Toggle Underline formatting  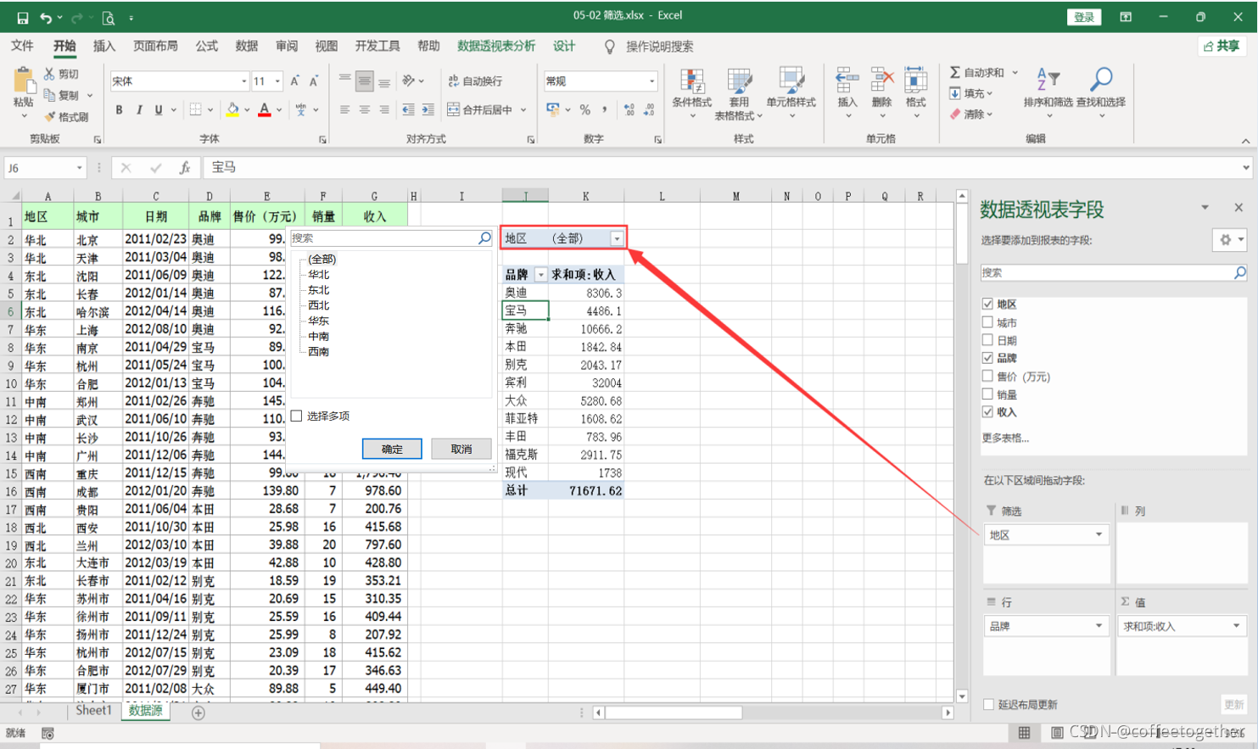(x=158, y=109)
